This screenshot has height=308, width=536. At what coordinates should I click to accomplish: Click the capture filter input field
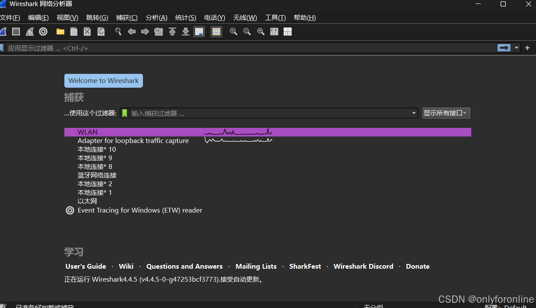pos(270,113)
